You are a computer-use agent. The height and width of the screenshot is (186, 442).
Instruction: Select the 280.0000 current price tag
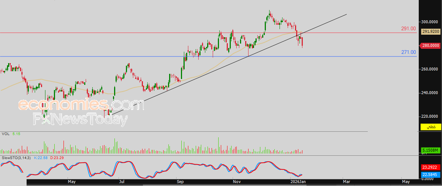(x=430, y=45)
